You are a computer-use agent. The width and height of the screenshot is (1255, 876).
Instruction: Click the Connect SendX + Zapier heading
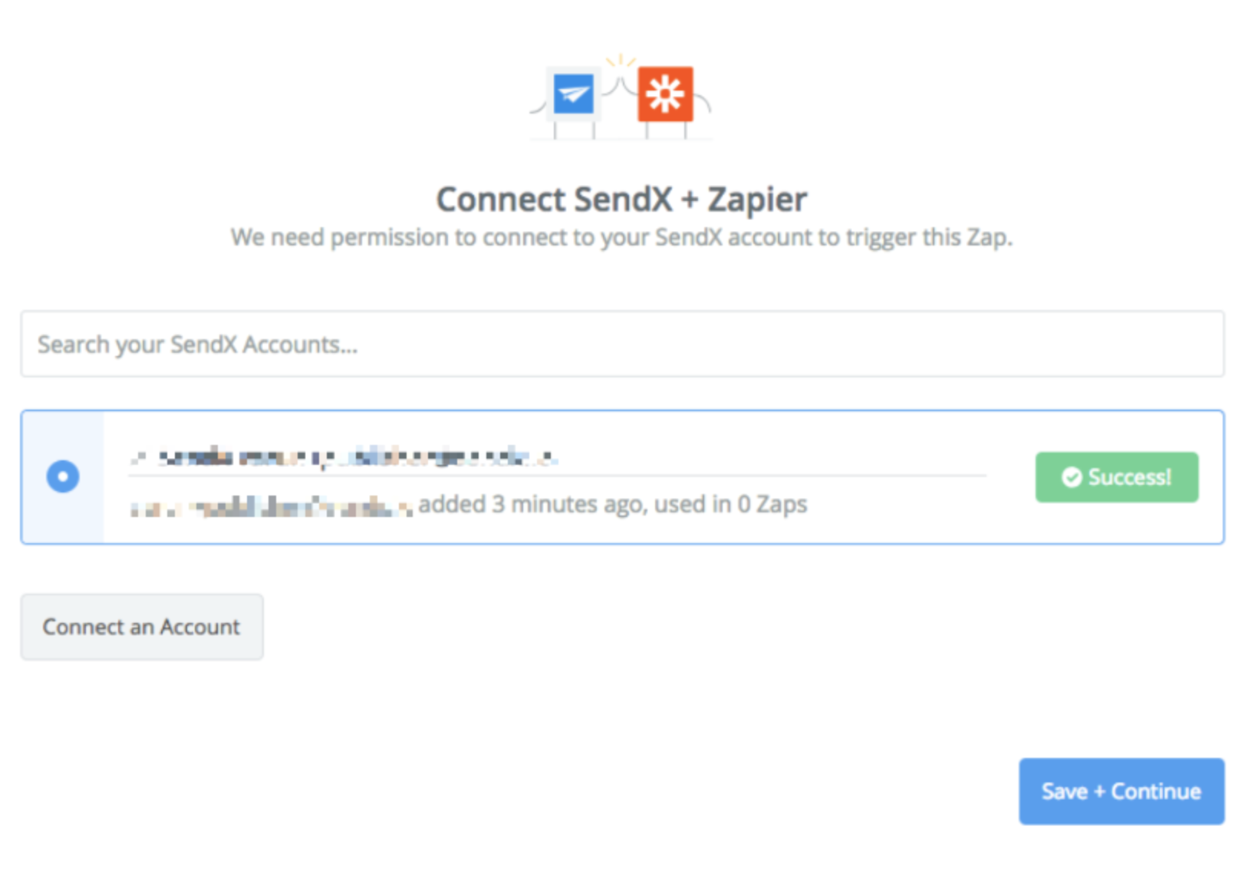point(621,199)
